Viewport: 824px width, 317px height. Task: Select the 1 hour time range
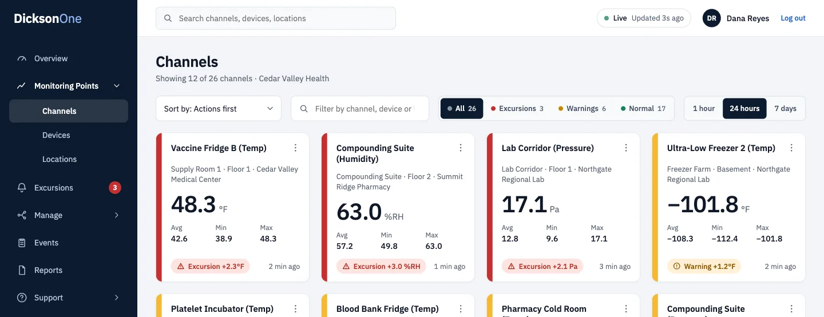pyautogui.click(x=704, y=109)
